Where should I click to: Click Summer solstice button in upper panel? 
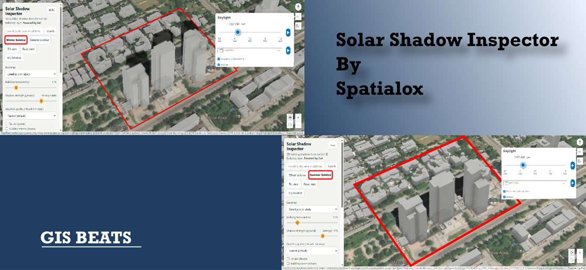[x=39, y=39]
